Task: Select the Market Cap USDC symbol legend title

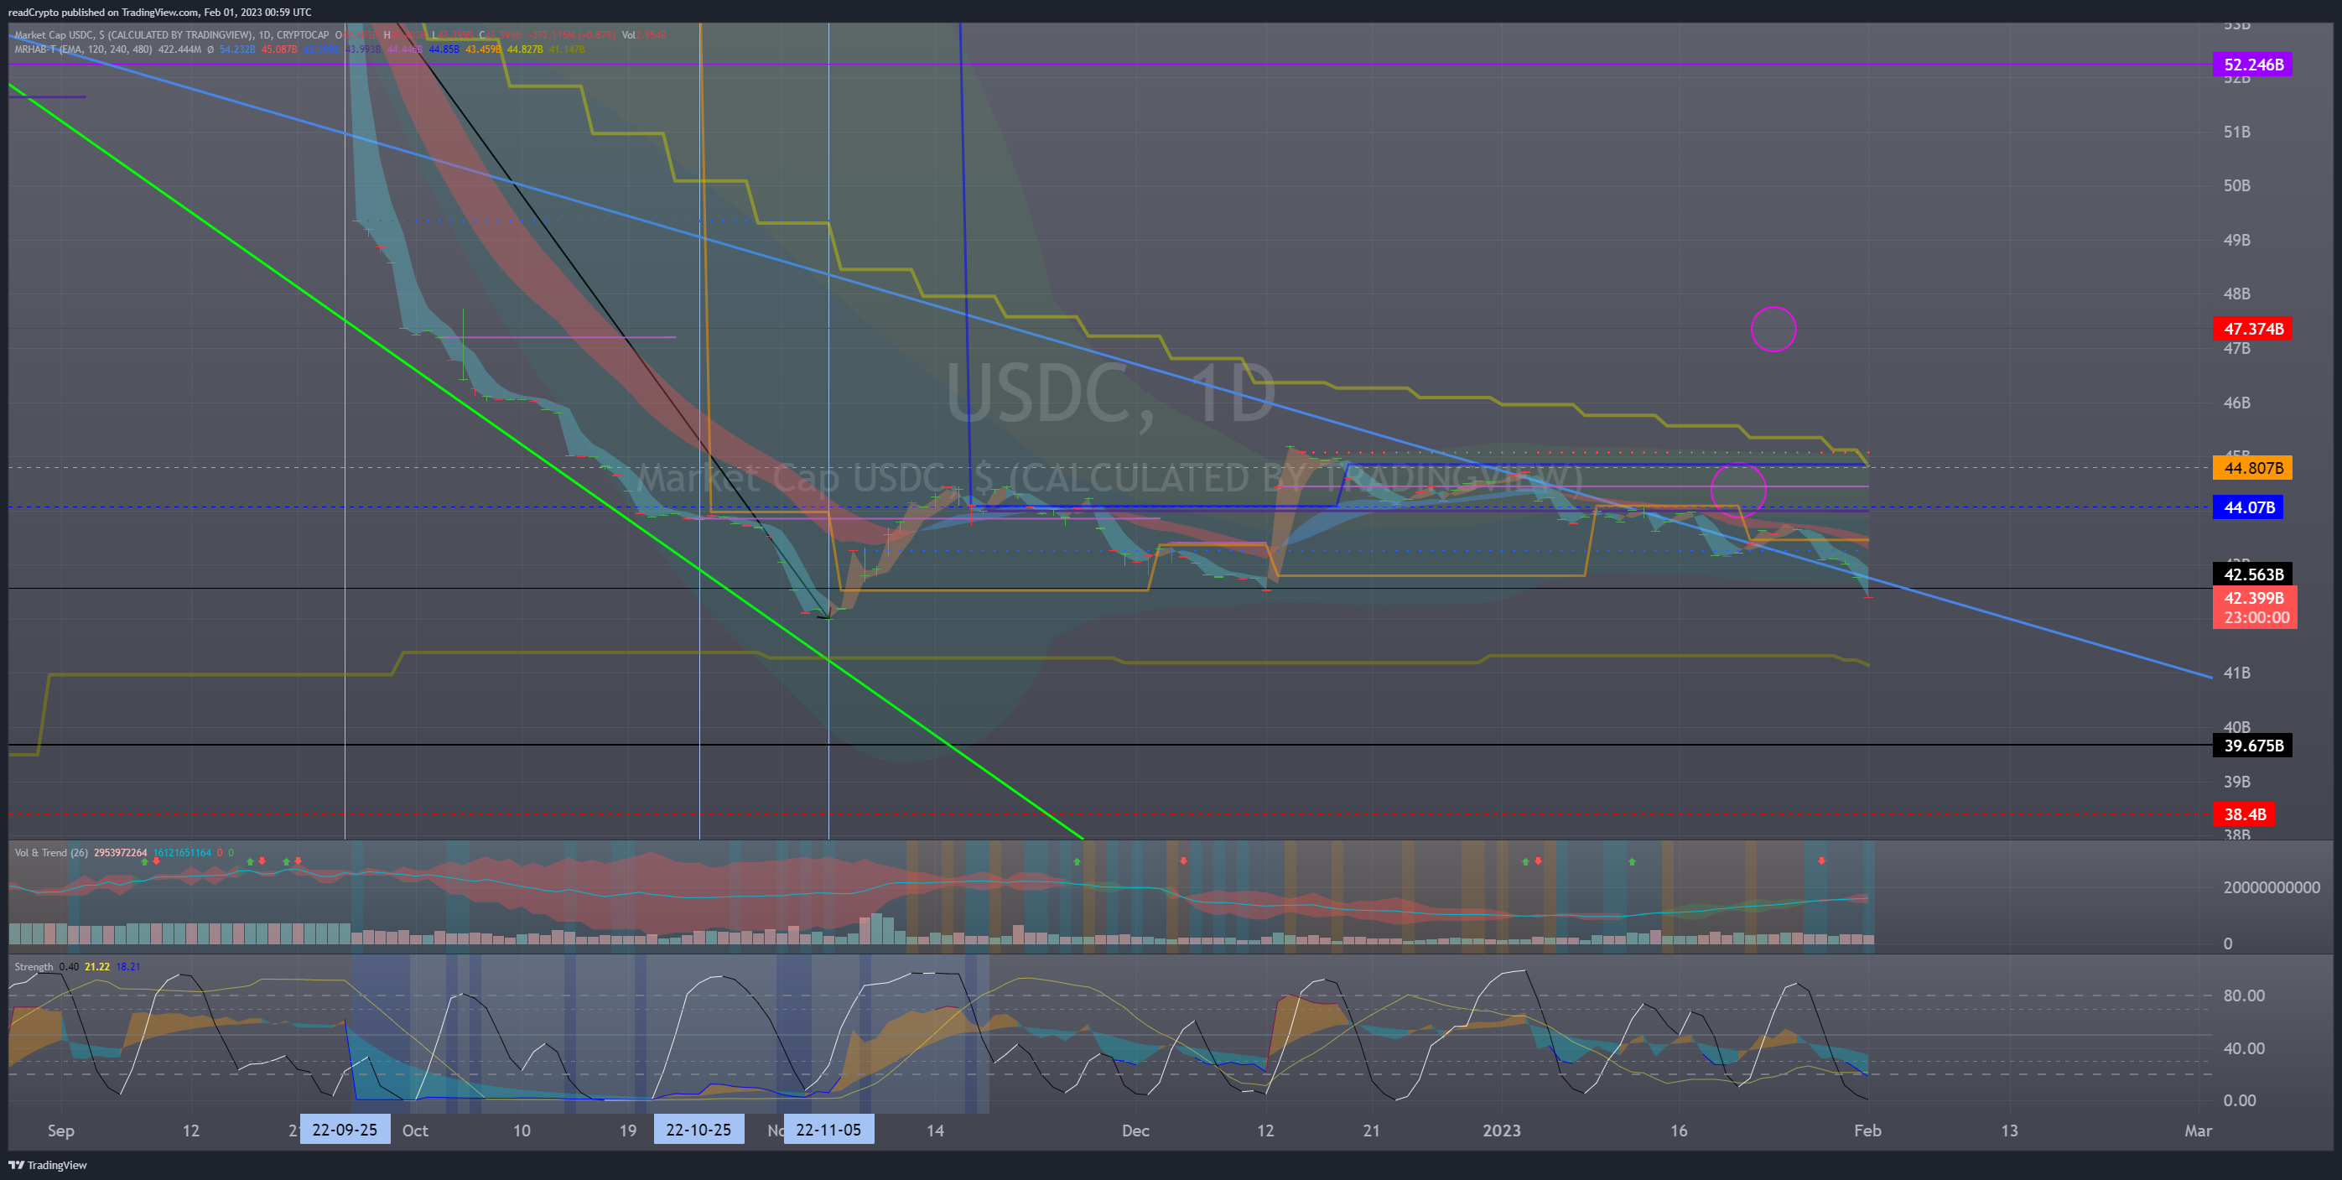Action: [171, 34]
